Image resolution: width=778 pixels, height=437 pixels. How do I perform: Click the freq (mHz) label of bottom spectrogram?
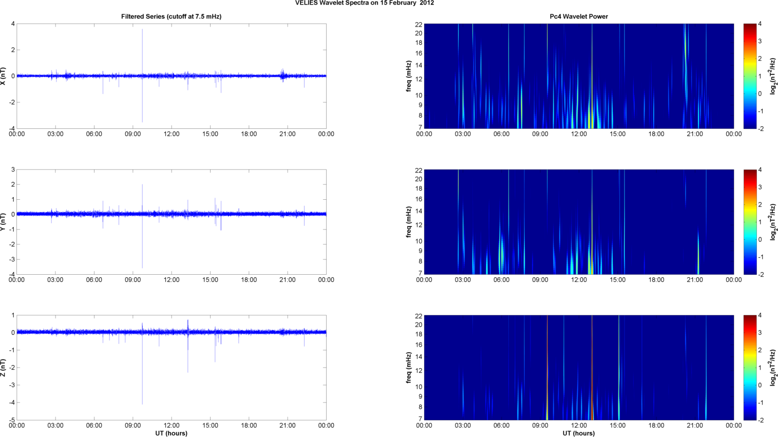[x=409, y=368]
